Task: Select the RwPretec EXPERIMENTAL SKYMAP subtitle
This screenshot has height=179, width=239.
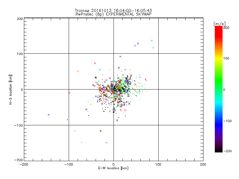Action: [113, 14]
